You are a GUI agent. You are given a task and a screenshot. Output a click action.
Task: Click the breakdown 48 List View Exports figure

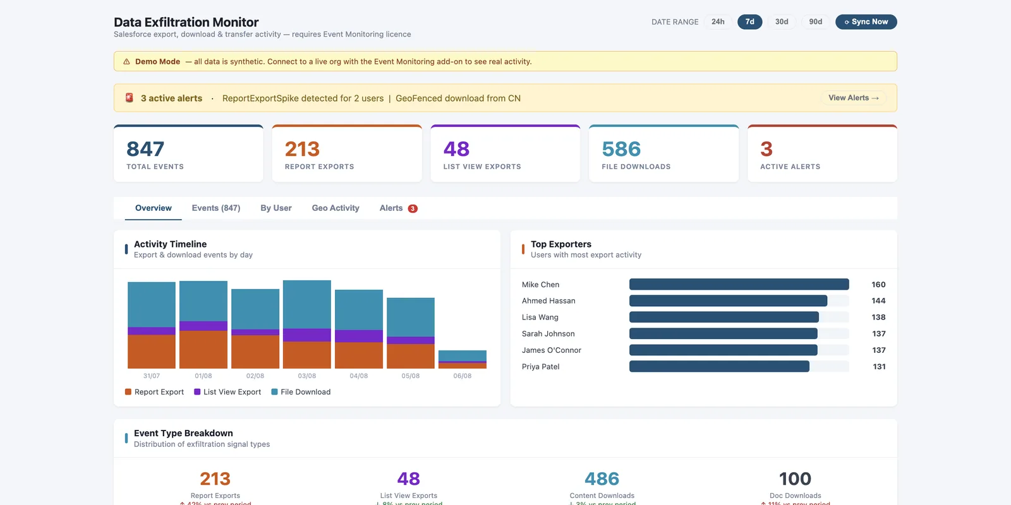[408, 479]
